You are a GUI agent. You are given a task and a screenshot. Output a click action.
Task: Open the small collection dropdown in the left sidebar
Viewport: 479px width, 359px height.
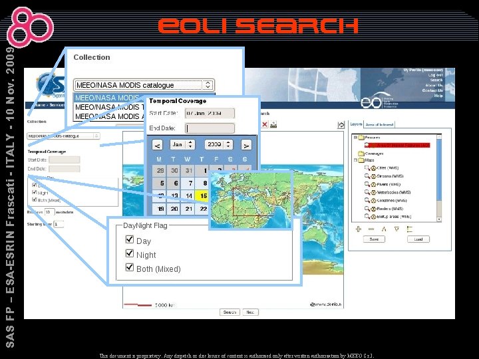63,136
